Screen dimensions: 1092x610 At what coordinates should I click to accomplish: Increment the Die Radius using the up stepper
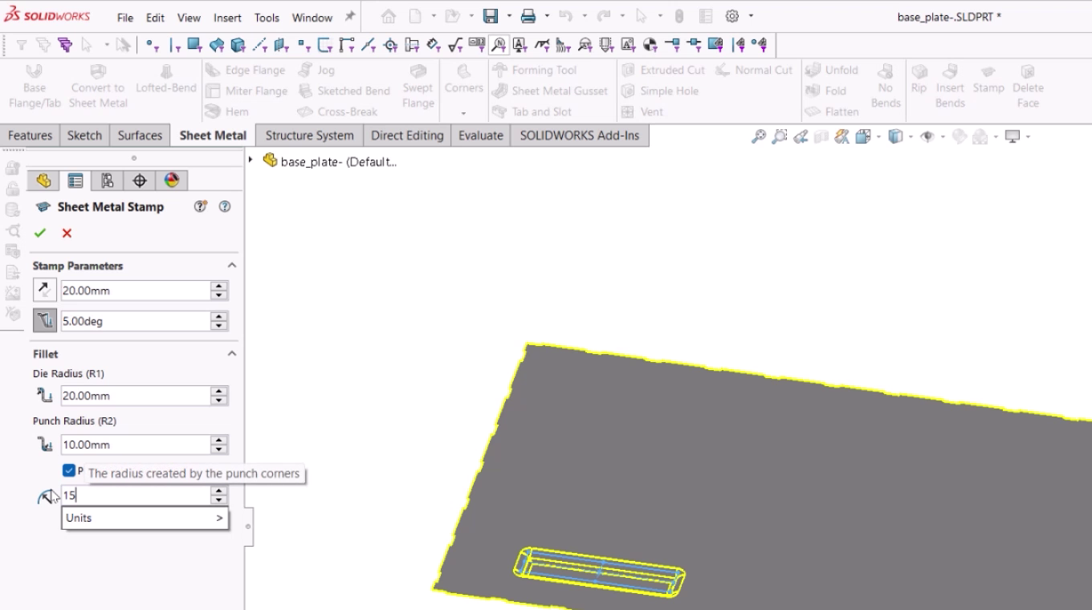(218, 391)
